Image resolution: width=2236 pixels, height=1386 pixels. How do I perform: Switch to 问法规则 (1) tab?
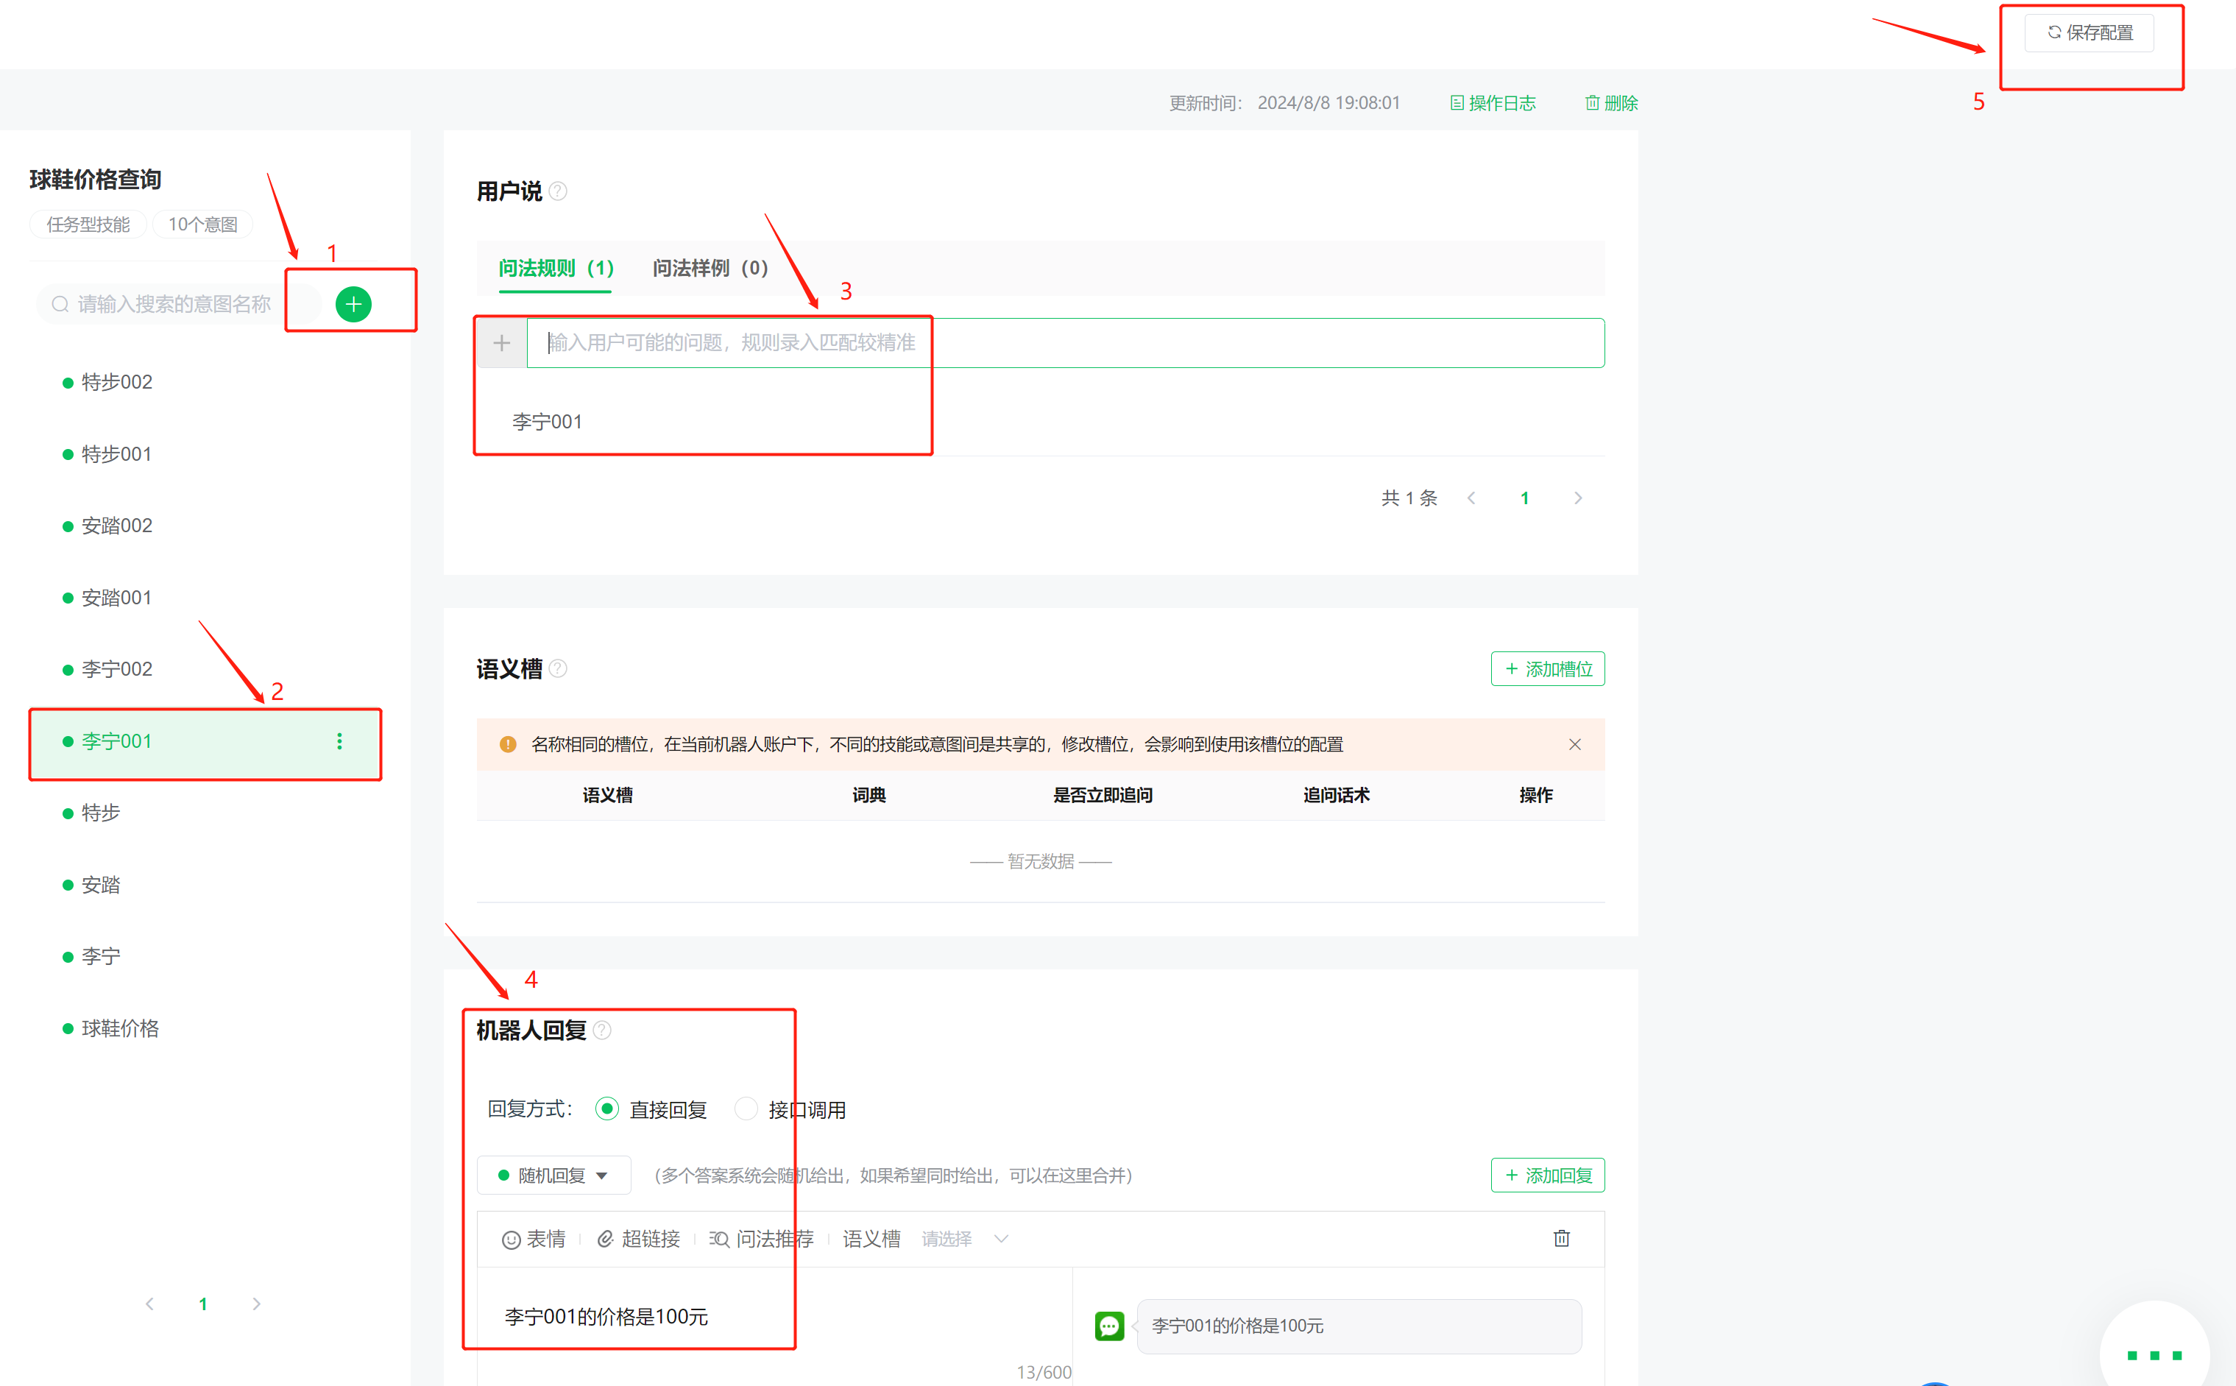click(x=556, y=268)
